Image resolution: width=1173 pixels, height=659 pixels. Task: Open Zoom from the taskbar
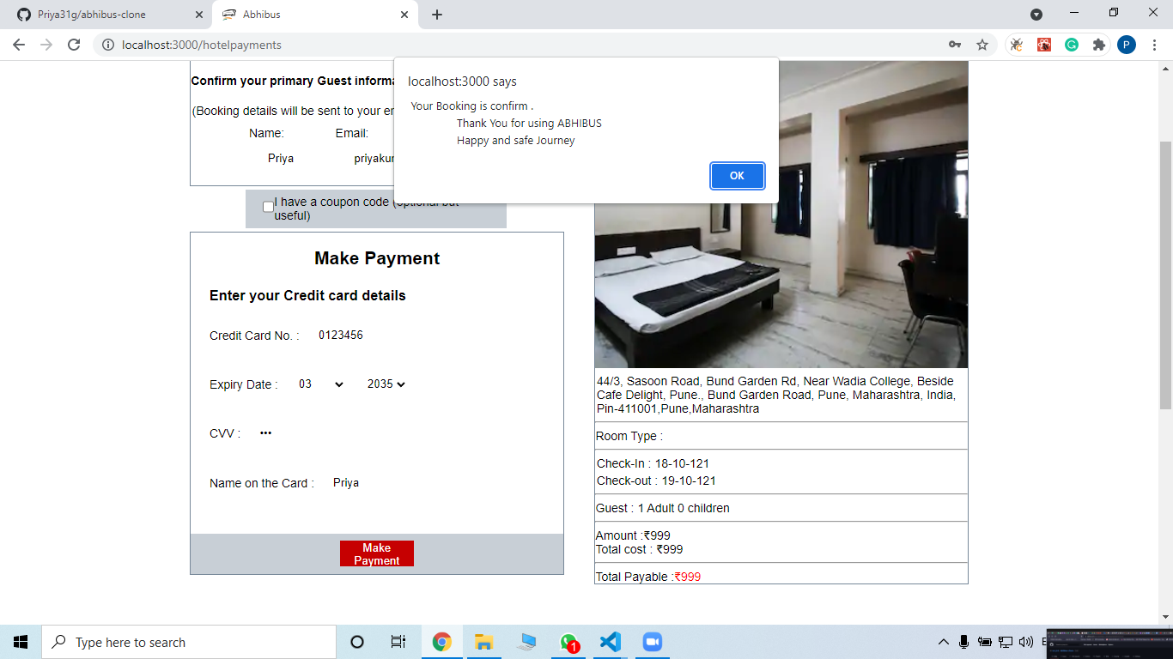point(653,642)
